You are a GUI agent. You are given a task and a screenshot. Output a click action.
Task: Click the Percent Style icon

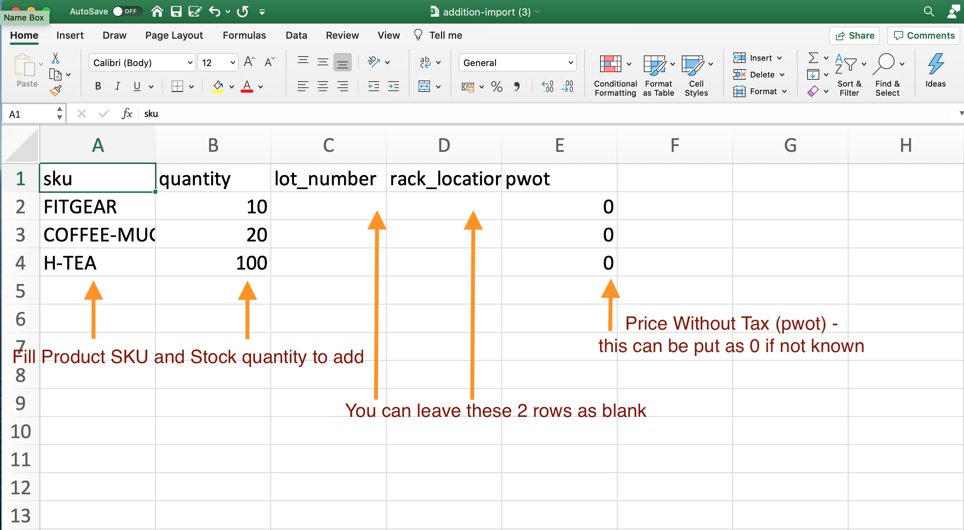click(496, 87)
